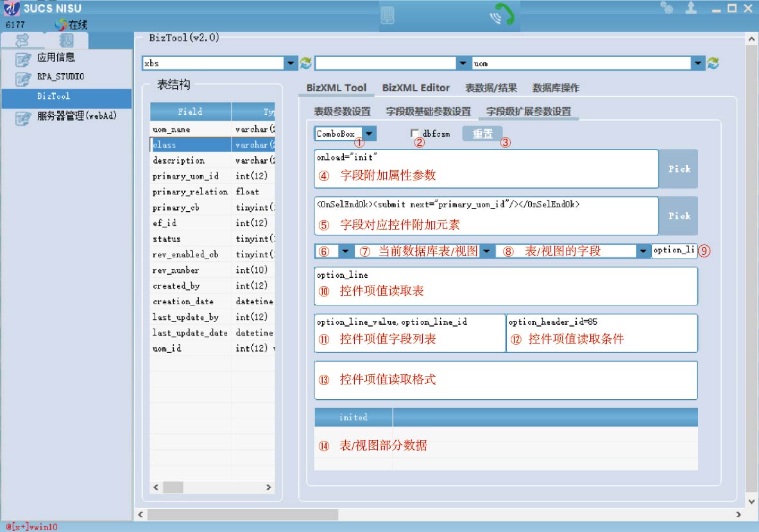Click the OnSelEndOk element text box
The width and height of the screenshot is (759, 532).
[486, 216]
